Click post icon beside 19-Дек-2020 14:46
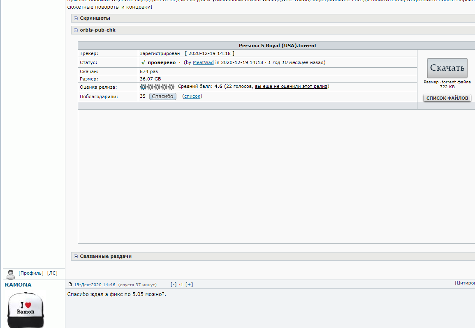The height and width of the screenshot is (328, 475). (x=70, y=284)
